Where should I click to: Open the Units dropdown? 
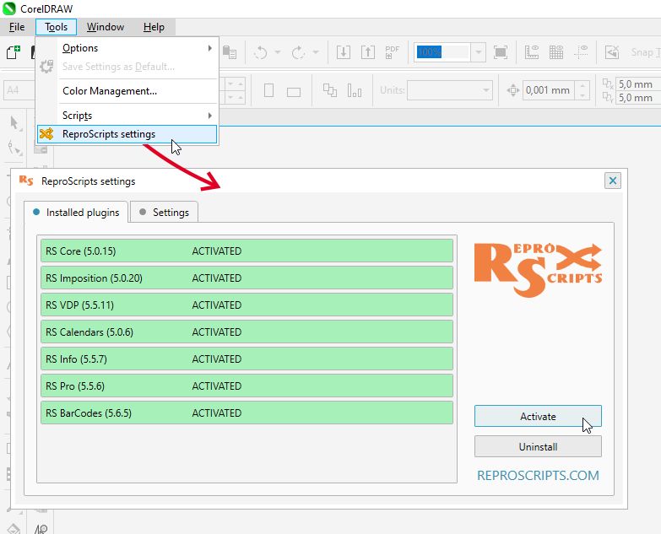450,90
